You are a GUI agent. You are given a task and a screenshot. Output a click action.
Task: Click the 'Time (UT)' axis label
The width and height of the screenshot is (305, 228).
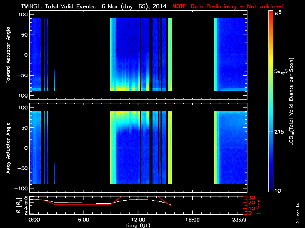138,225
